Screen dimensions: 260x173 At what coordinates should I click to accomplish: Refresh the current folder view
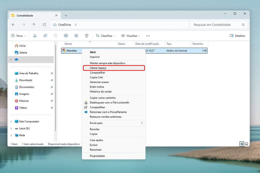44,25
